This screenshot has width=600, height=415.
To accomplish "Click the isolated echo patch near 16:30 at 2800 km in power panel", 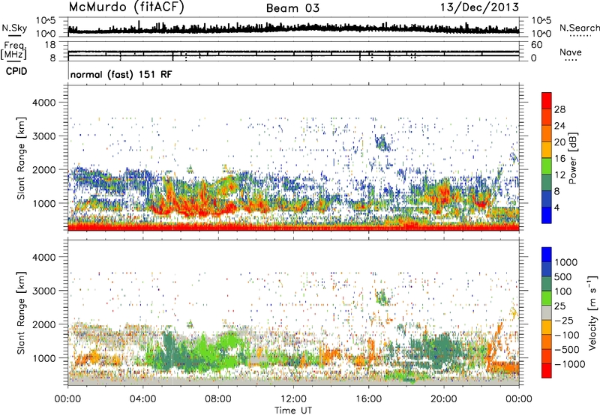I will point(382,143).
